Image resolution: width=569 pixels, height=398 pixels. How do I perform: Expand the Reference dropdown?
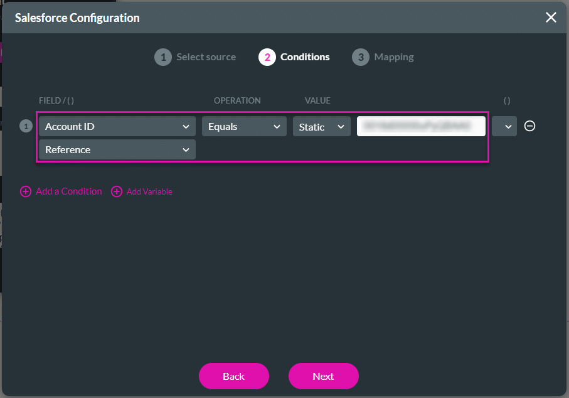(x=117, y=149)
